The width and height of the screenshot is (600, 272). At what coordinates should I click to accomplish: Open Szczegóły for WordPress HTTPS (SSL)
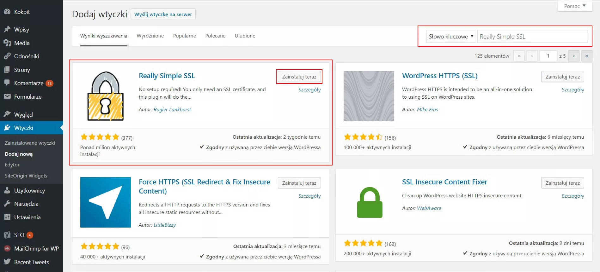pos(573,90)
